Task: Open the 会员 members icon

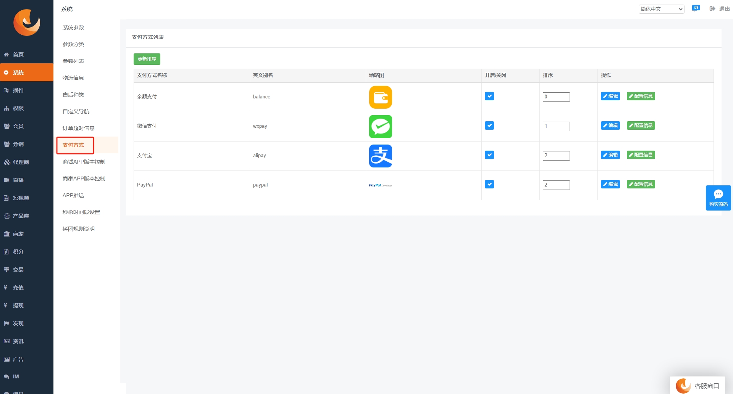Action: pyautogui.click(x=6, y=126)
